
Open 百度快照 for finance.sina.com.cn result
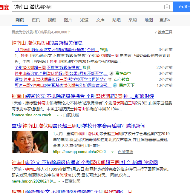71,115
